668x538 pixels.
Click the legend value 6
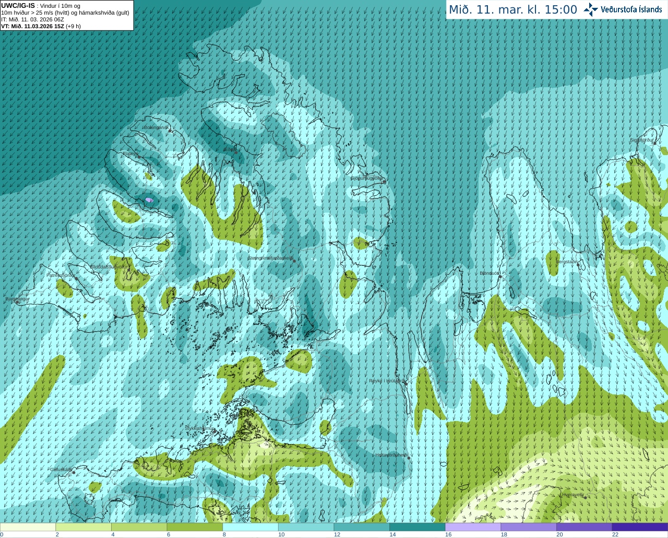point(169,534)
